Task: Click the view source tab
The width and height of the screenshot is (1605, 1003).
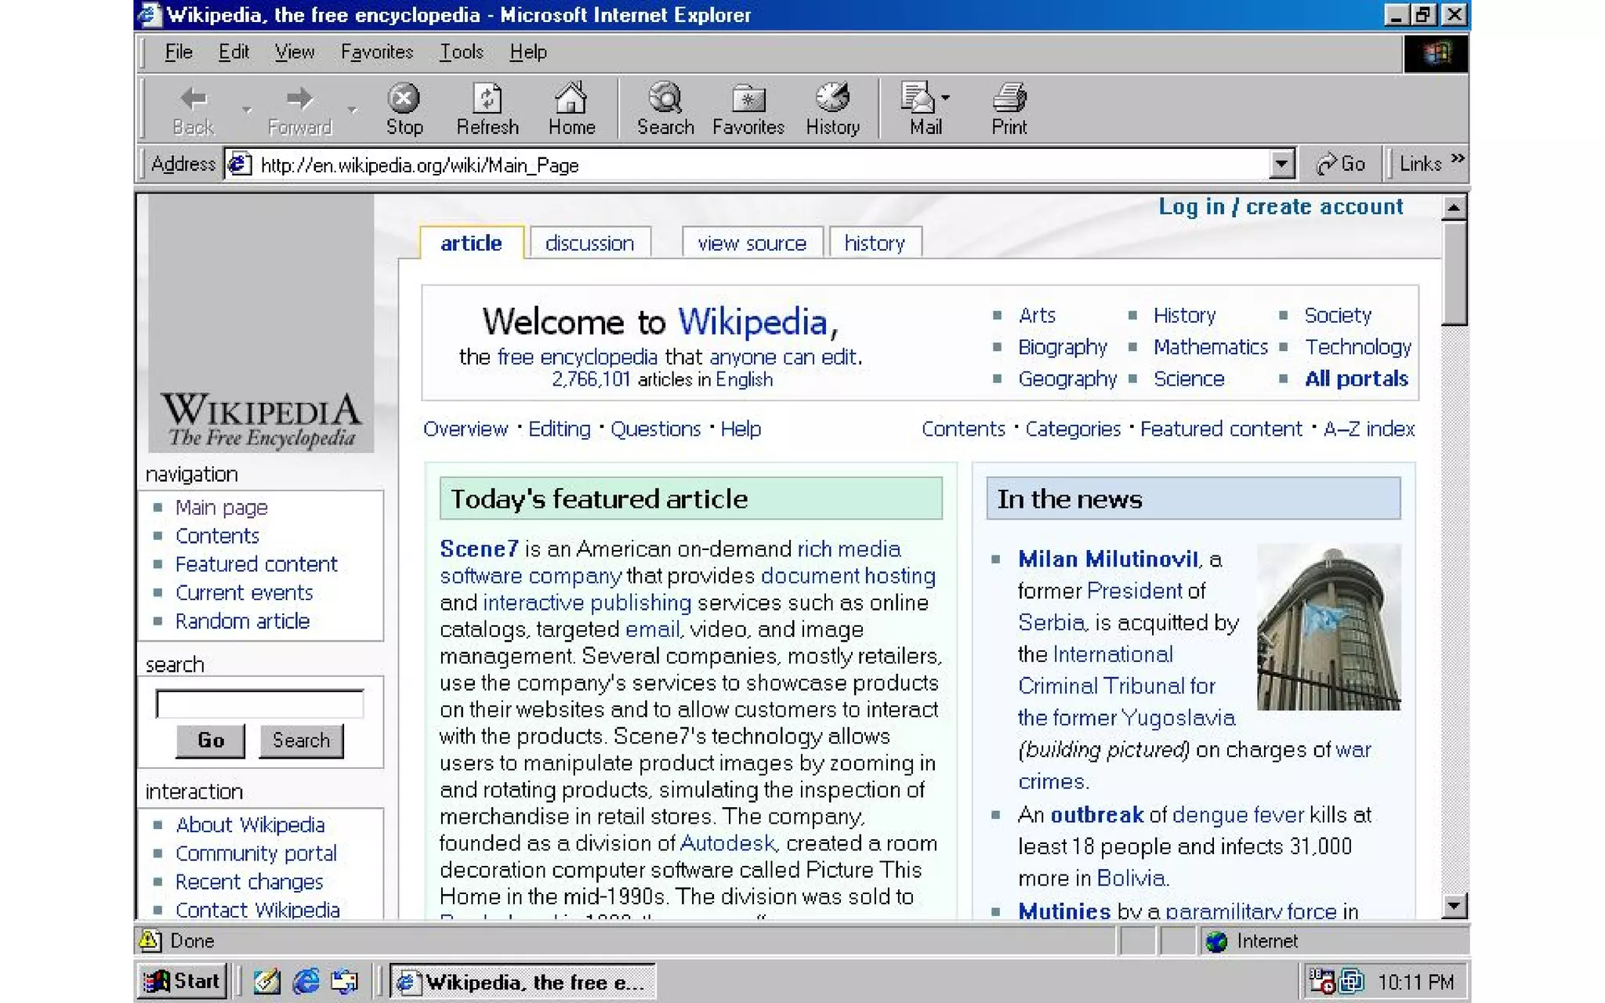Action: (752, 244)
